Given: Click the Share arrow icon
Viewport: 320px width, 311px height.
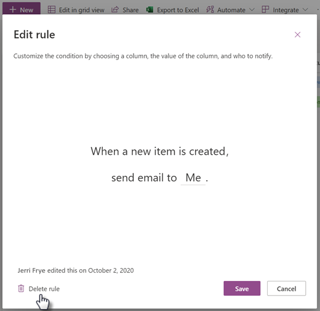Looking at the screenshot, I should [115, 10].
